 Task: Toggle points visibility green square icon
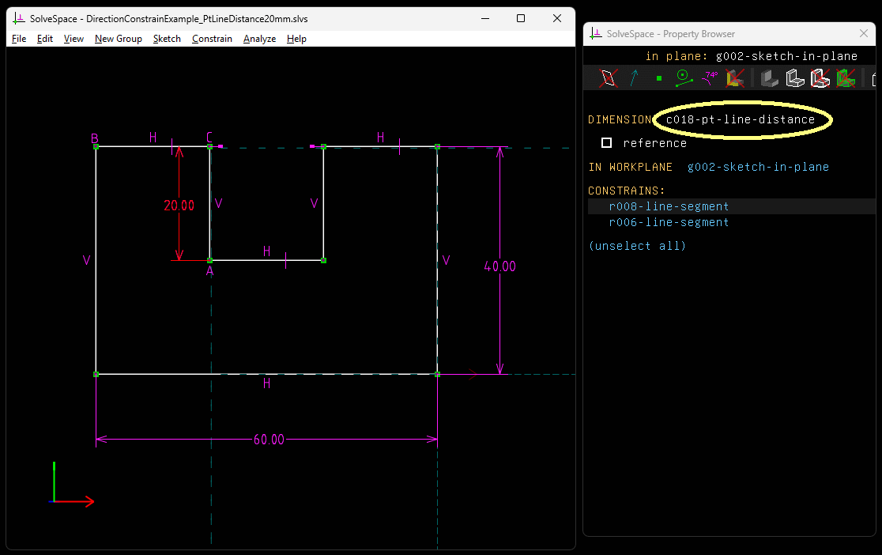659,77
